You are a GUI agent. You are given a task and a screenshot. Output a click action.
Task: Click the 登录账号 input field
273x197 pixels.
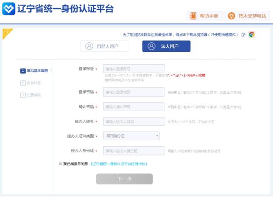coord(134,69)
